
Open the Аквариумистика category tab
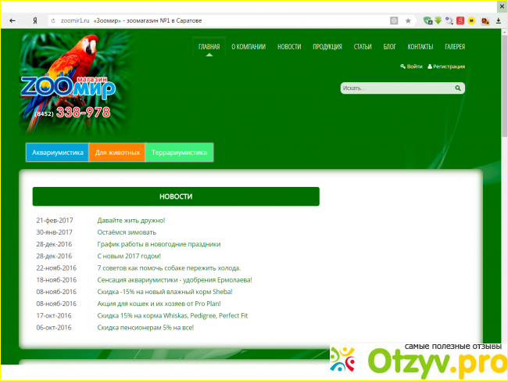(57, 153)
